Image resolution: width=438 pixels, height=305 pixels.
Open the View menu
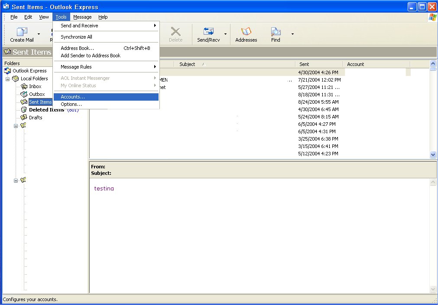pos(44,17)
